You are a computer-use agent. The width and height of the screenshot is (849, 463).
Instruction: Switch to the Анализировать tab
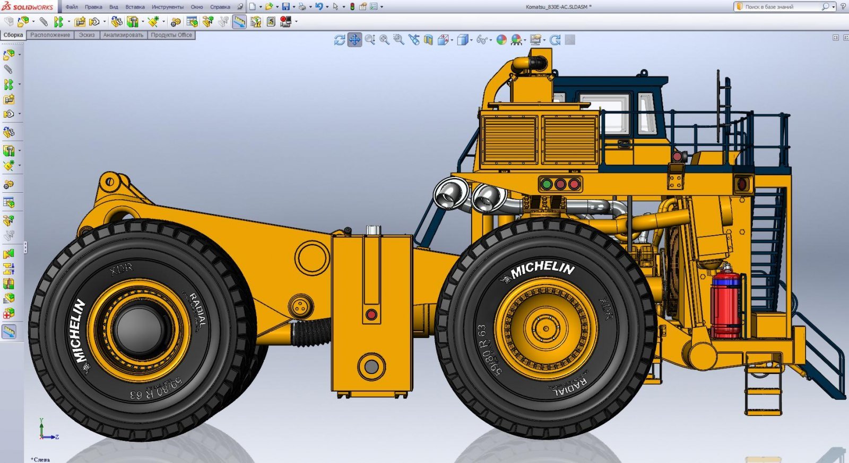pos(123,35)
